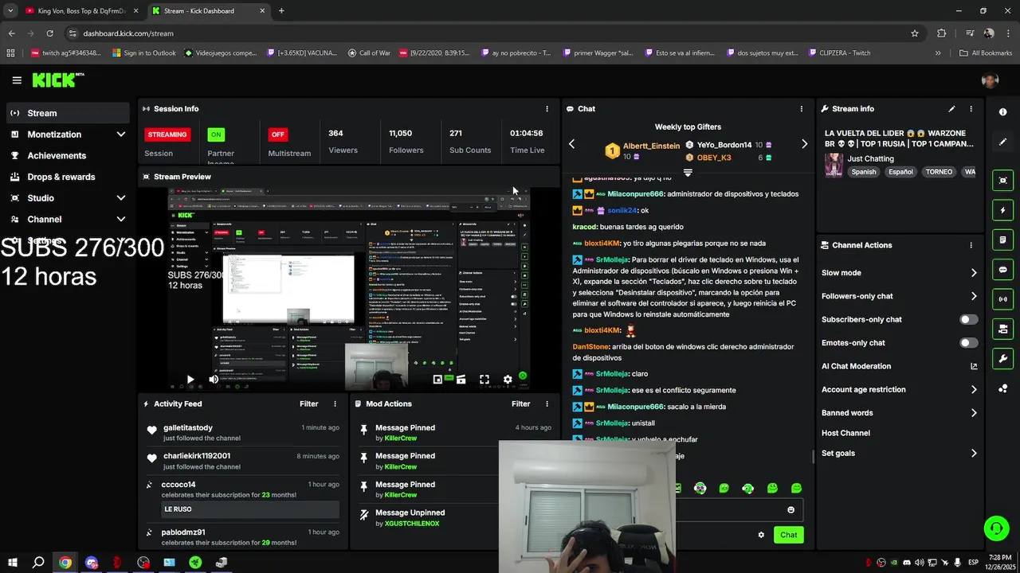Toggle the Partner Income ON switch
This screenshot has width=1020, height=573.
[x=216, y=134]
